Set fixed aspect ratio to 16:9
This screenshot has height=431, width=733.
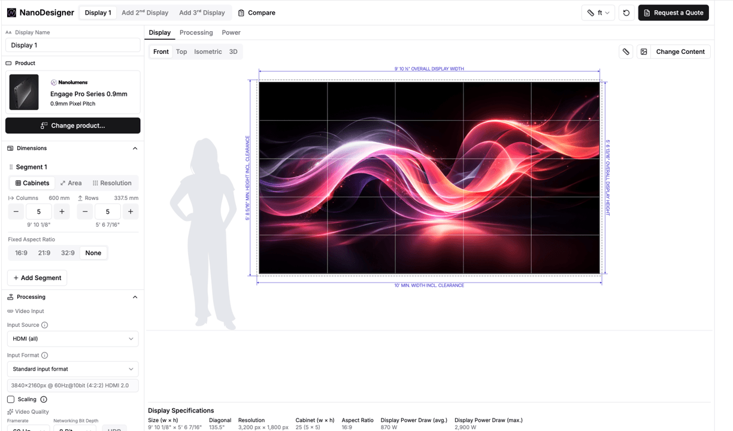pyautogui.click(x=21, y=253)
